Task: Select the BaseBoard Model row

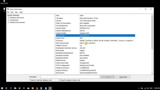Action: pos(95,55)
